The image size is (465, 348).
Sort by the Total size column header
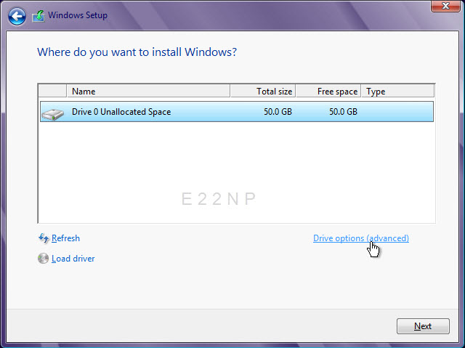coord(263,92)
